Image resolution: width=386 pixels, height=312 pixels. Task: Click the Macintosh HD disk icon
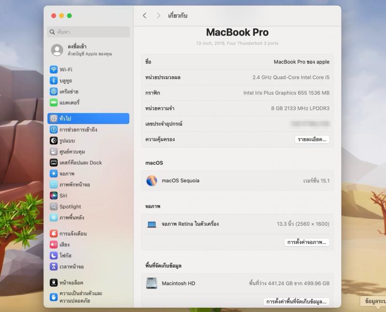pos(152,283)
